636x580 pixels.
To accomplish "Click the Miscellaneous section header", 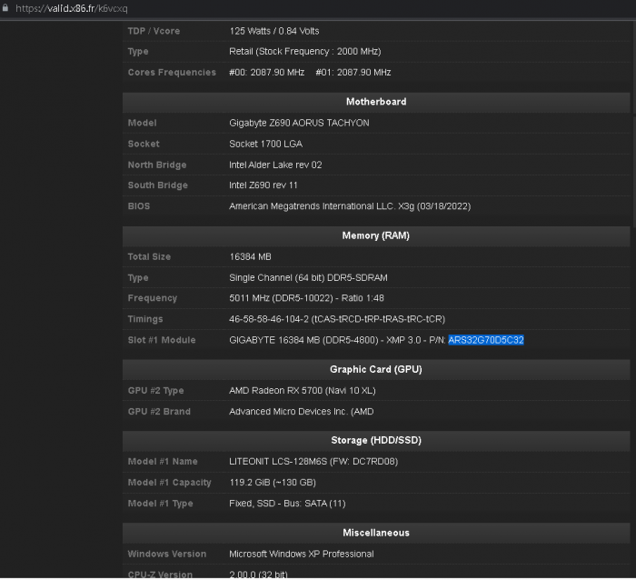I will 375,533.
